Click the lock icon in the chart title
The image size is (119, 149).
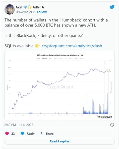click(81, 55)
